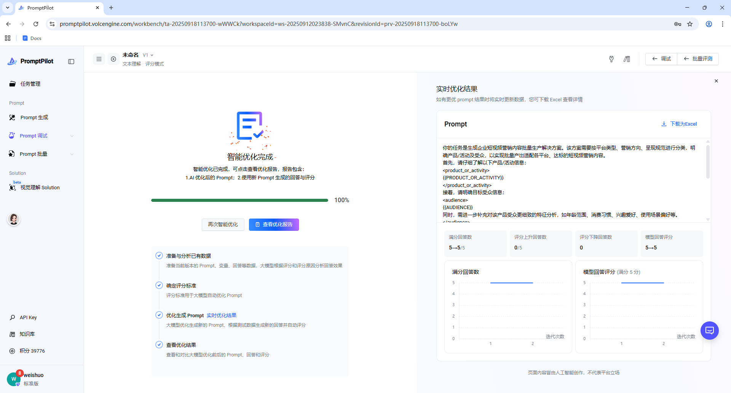Click the 下载为Excel link

pos(683,124)
